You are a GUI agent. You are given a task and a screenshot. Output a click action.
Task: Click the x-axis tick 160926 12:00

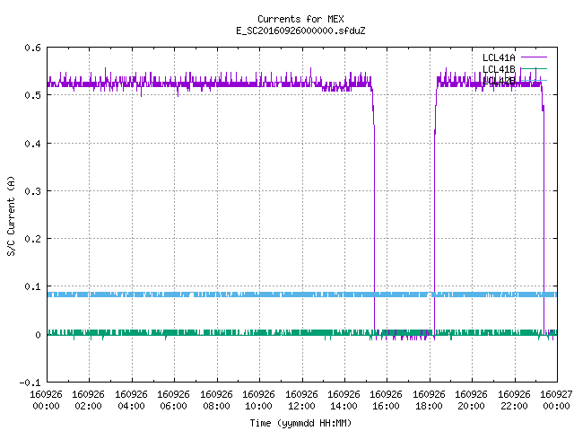[301, 400]
